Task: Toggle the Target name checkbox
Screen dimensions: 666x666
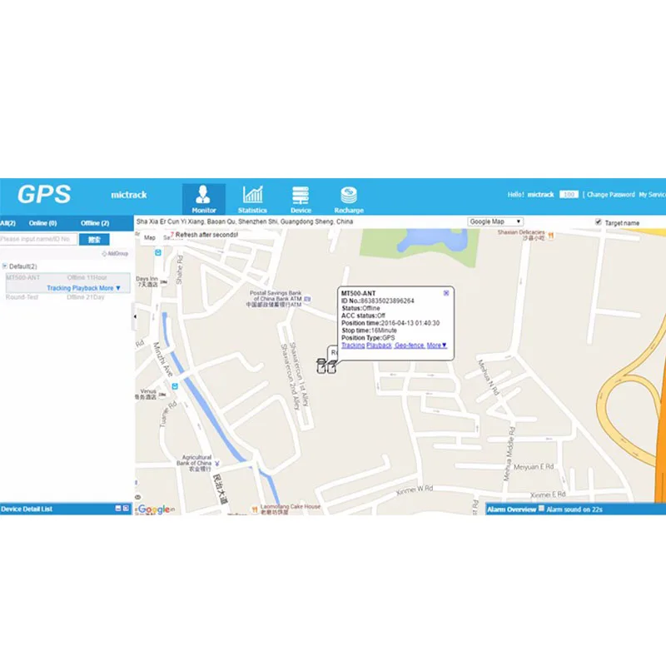Action: coord(598,222)
